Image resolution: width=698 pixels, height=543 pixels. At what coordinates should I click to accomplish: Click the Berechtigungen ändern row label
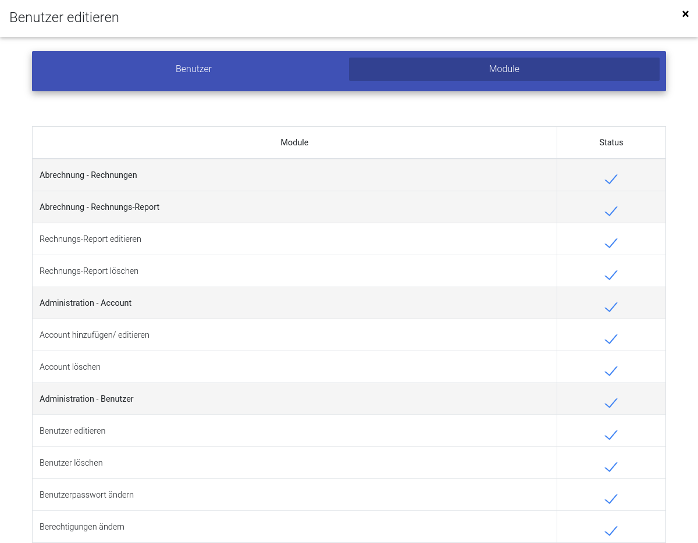[x=82, y=527]
